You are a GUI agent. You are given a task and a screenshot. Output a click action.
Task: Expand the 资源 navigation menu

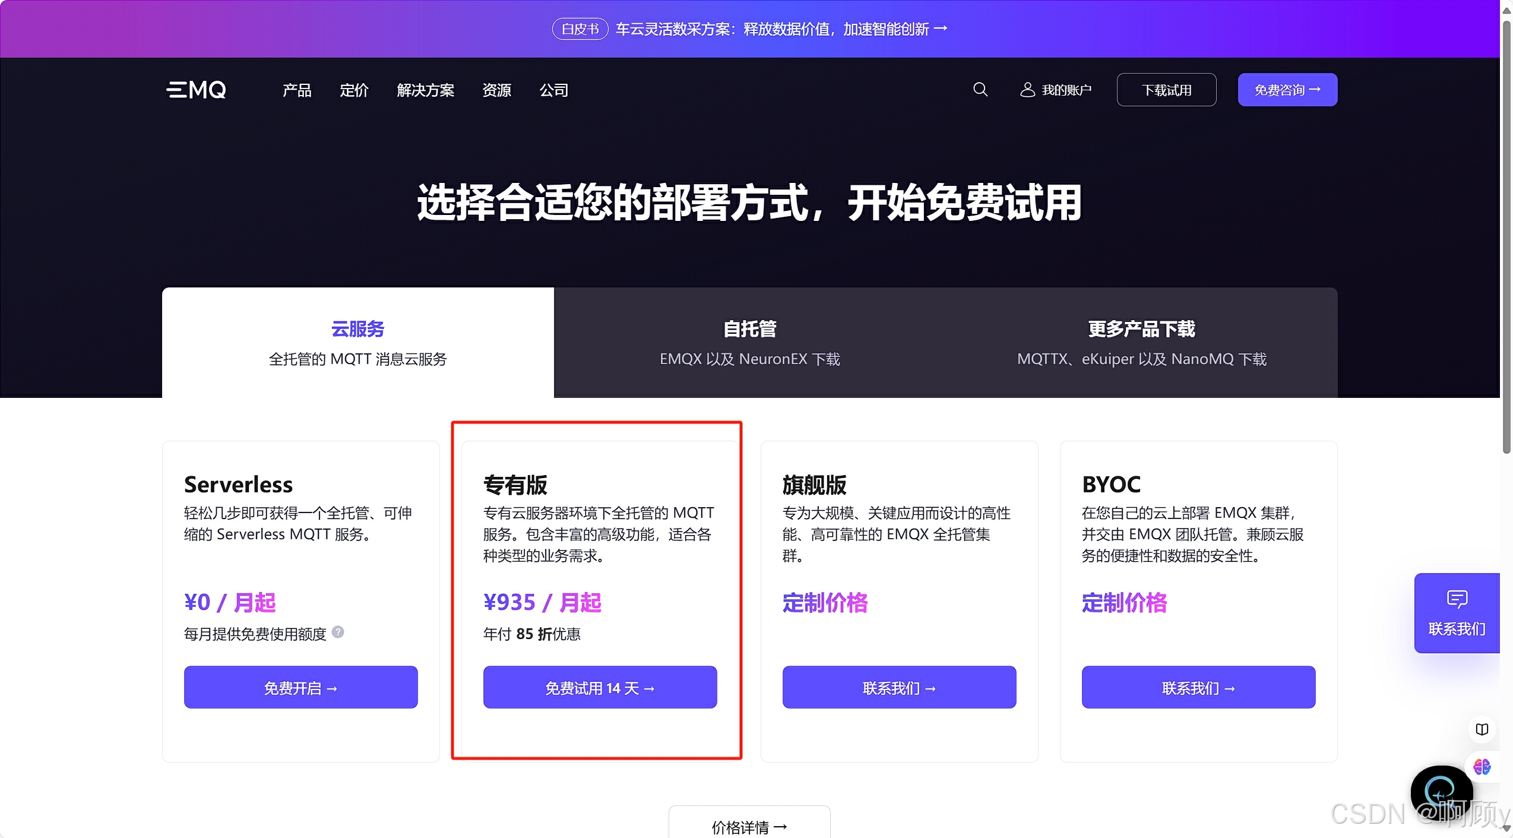point(496,90)
